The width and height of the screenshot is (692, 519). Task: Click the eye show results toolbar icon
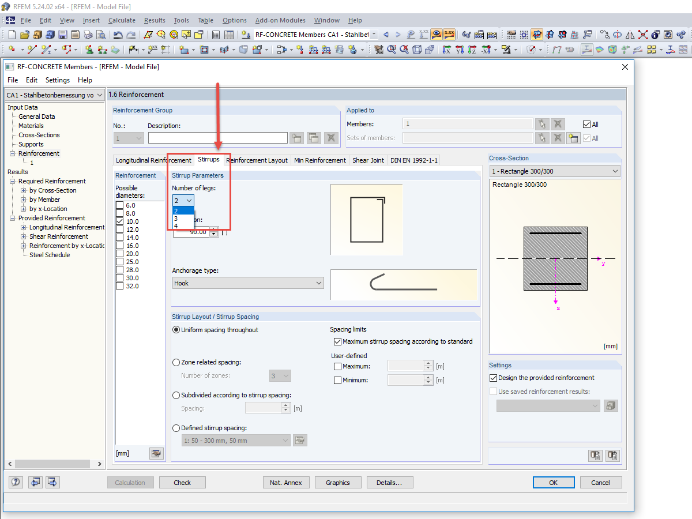click(437, 35)
